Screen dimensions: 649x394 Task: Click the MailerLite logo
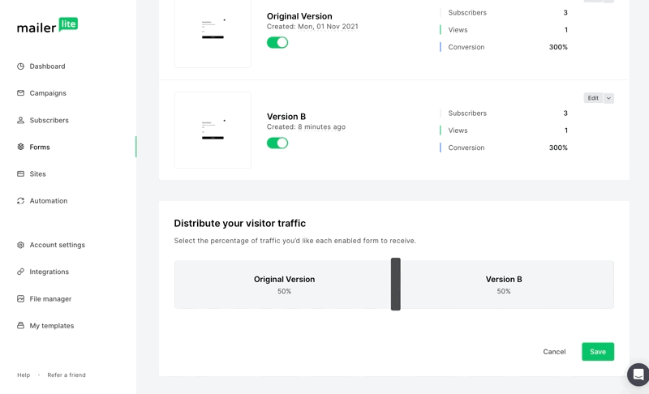click(48, 26)
